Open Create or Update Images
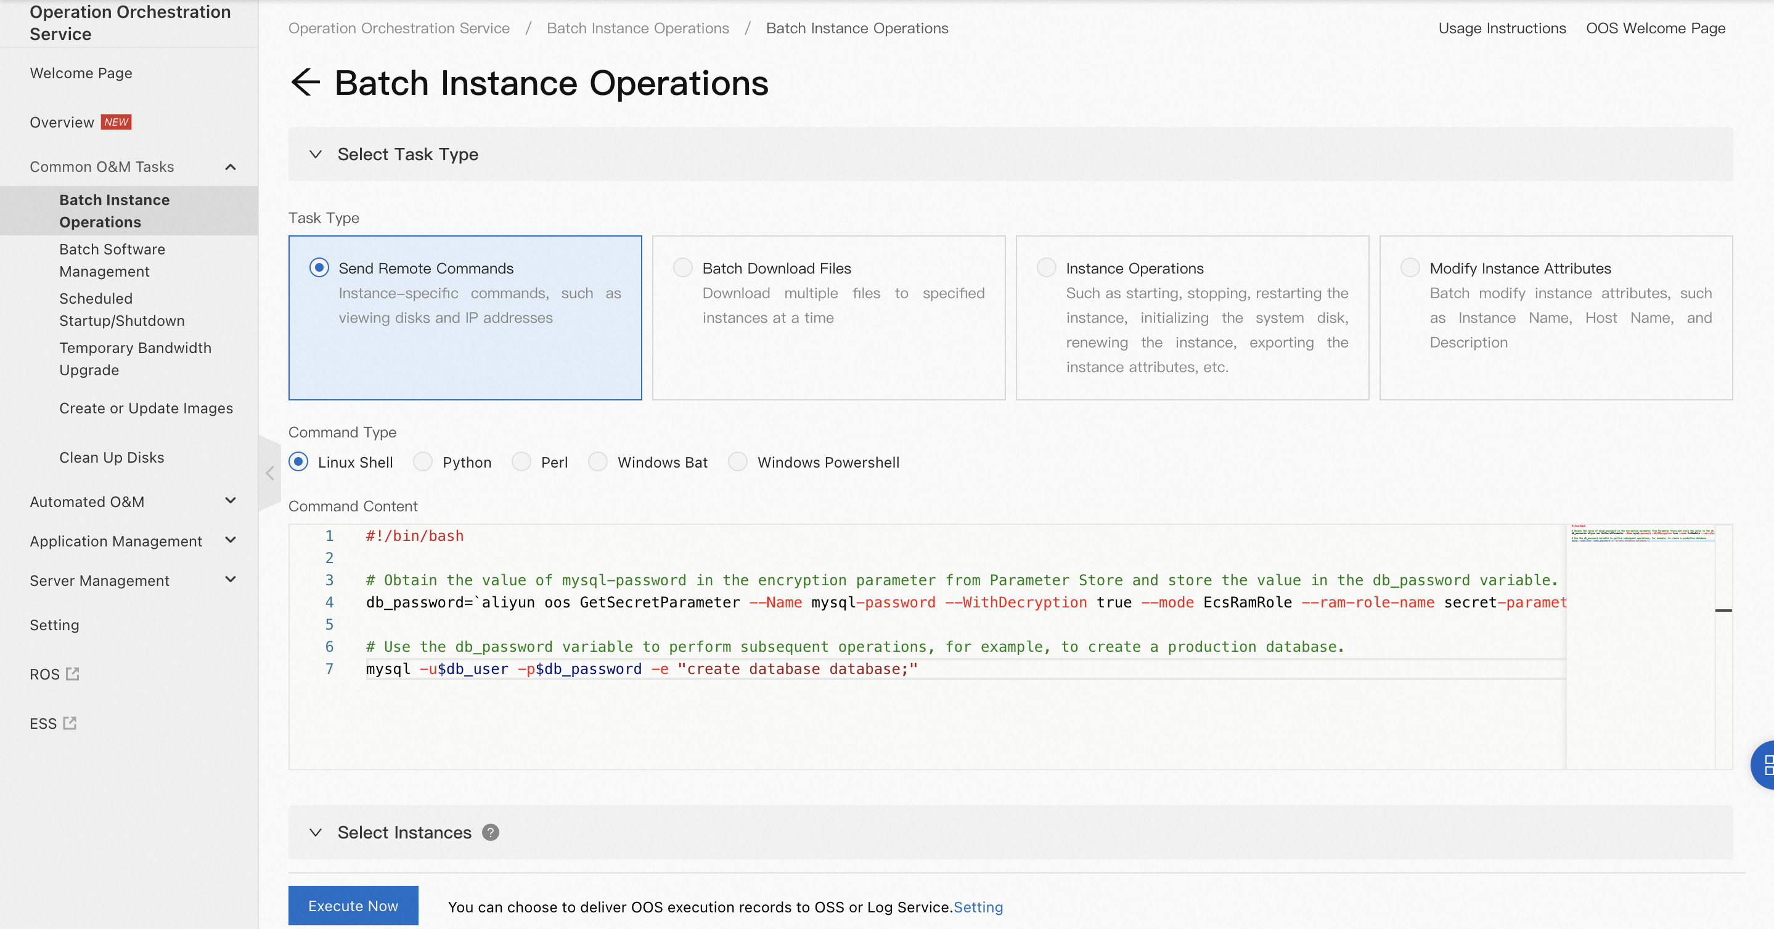Image resolution: width=1774 pixels, height=929 pixels. coord(146,408)
